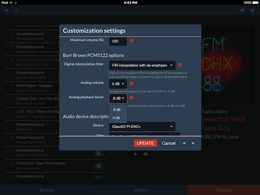Click the volume up icon under dialog

145,154
